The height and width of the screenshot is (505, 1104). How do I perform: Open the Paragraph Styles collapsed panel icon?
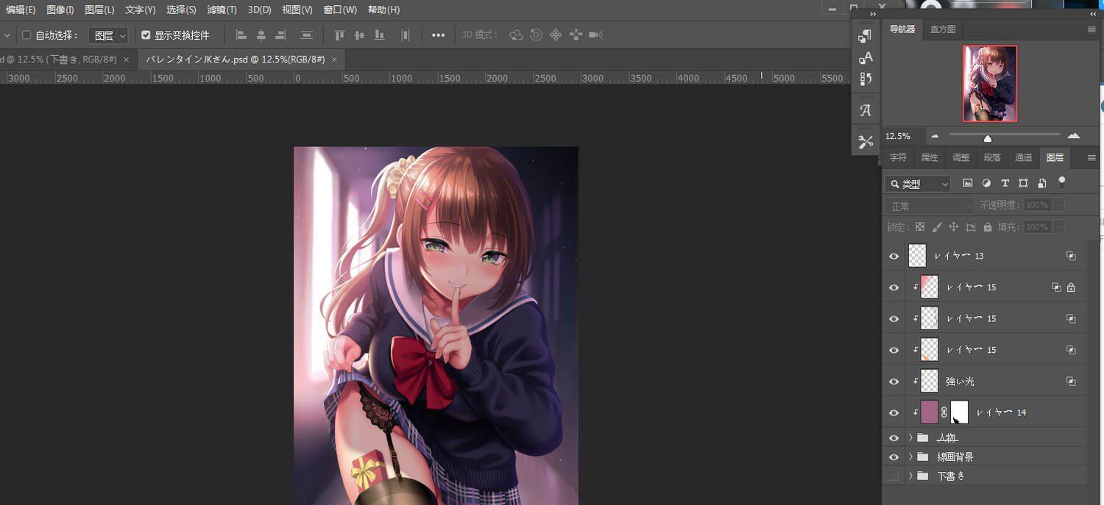[866, 36]
